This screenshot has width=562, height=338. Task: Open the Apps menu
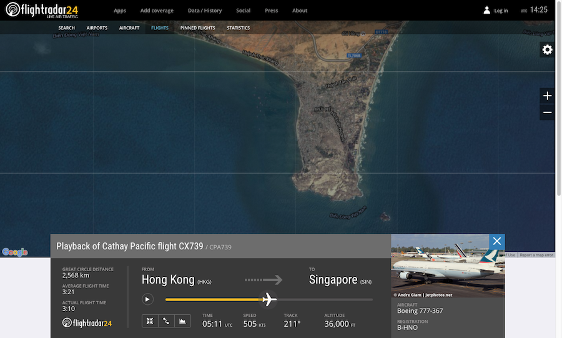point(120,11)
